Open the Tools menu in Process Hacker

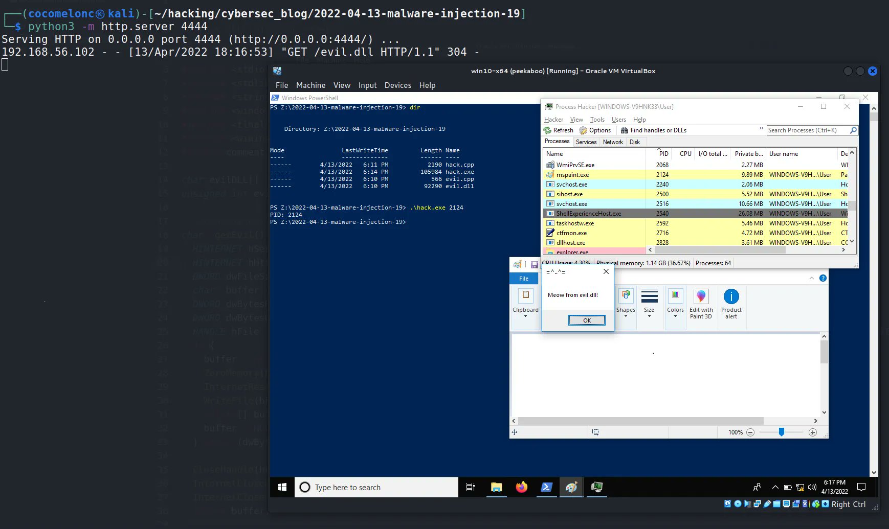click(x=597, y=119)
